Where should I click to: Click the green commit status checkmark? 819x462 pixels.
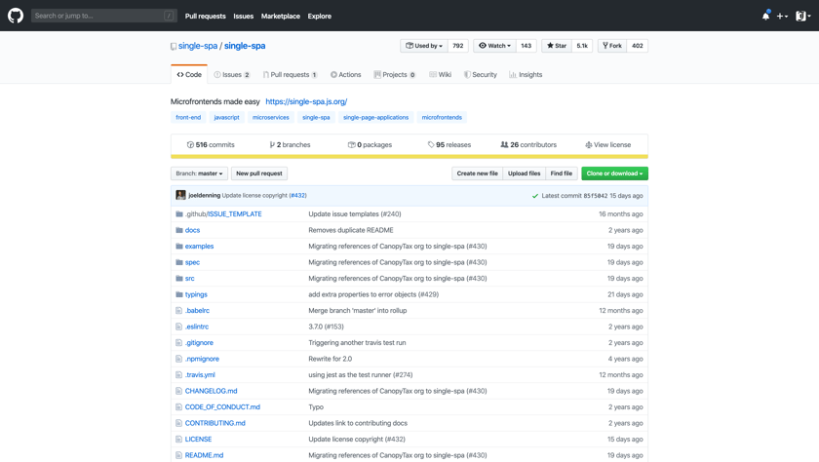coord(535,196)
